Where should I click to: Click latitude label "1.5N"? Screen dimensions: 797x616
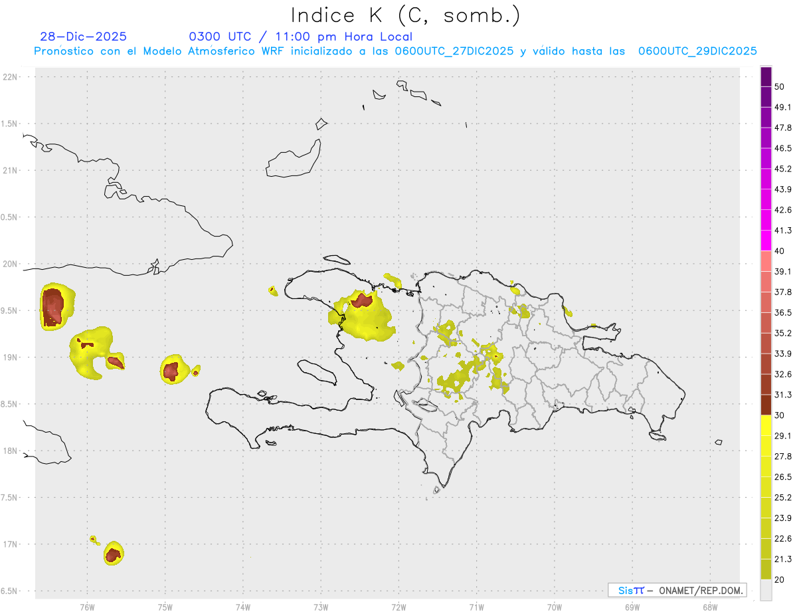pyautogui.click(x=9, y=124)
